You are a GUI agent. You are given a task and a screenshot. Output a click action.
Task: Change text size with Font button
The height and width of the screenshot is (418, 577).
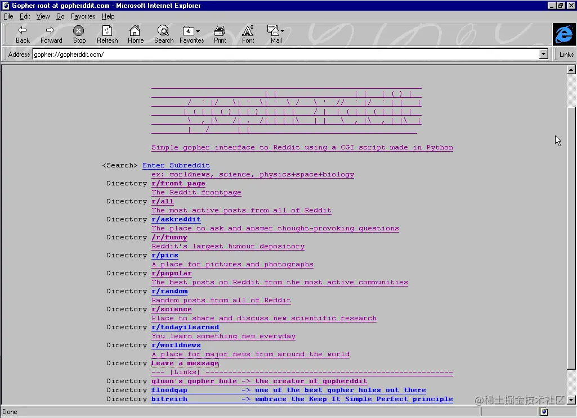pos(248,34)
